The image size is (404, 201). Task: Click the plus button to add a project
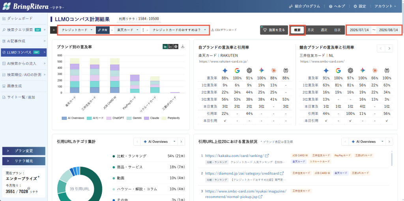[54, 30]
